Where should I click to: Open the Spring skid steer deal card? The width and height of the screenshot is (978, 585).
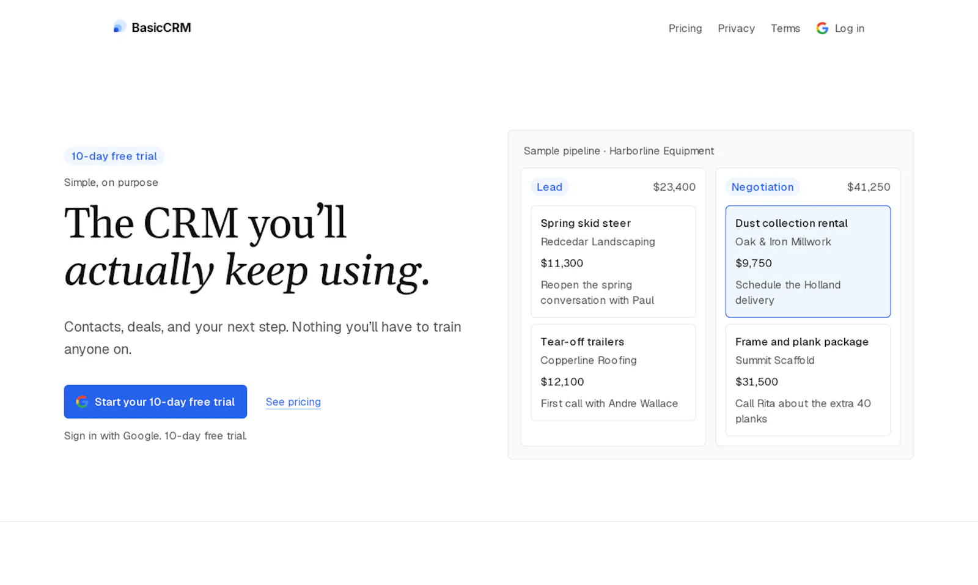pyautogui.click(x=613, y=262)
